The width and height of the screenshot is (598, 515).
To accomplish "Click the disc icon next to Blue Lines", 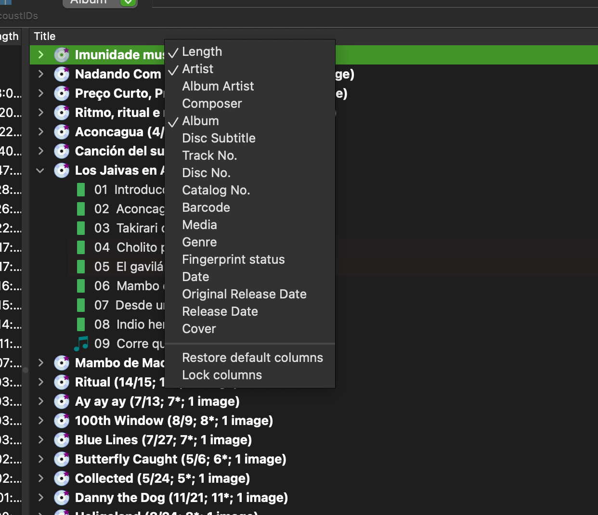I will [x=62, y=440].
